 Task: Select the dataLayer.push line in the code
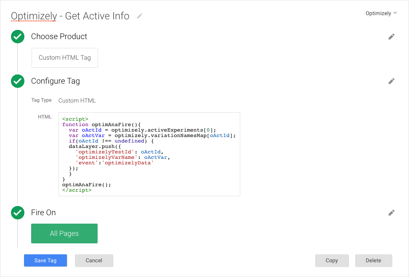(95, 146)
